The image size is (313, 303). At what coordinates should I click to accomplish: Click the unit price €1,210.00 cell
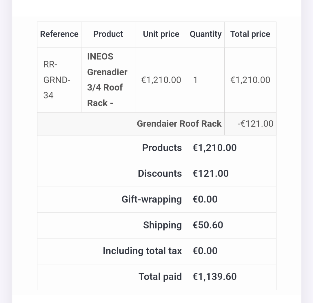[161, 80]
